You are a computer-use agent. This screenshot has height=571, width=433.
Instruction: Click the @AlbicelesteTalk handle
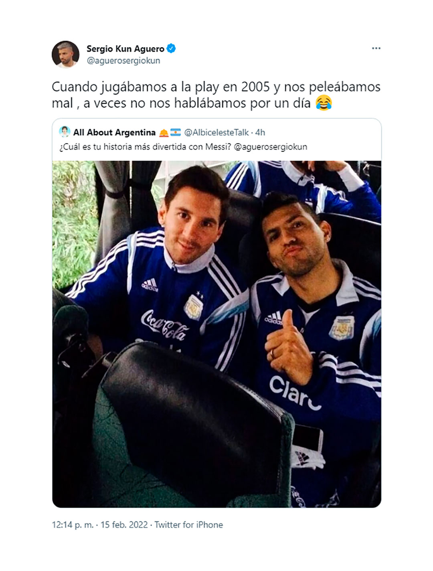point(216,132)
